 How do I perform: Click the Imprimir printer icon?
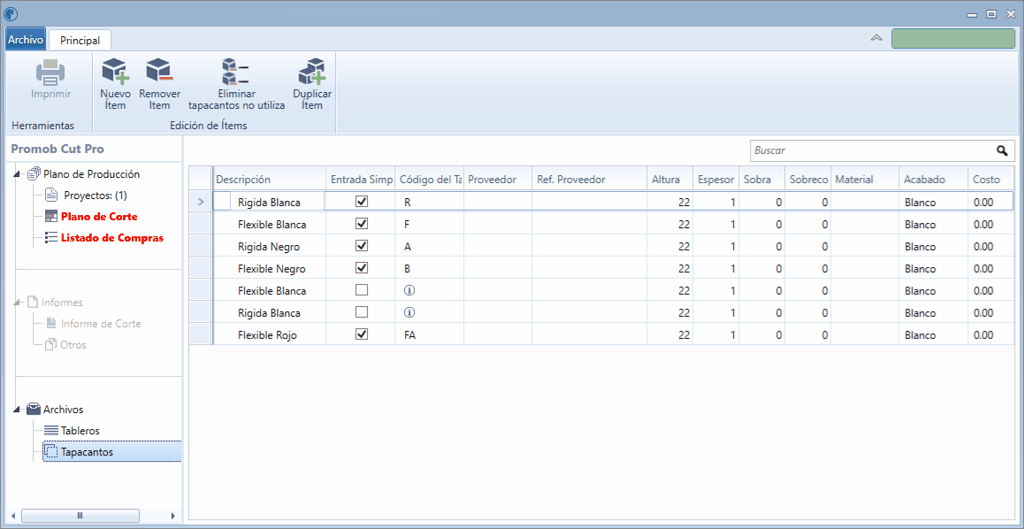50,73
